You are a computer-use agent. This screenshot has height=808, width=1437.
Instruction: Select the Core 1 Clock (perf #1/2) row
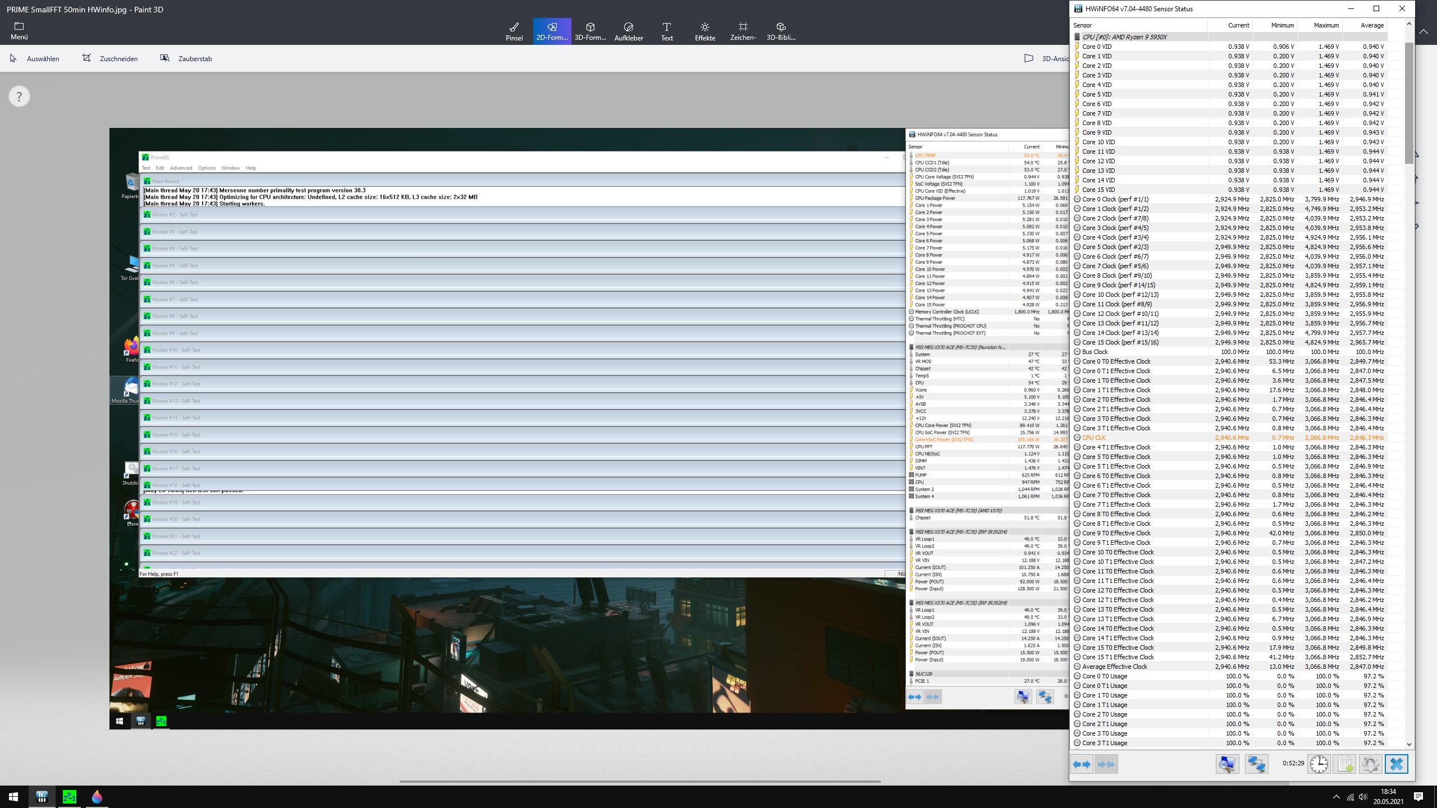pyautogui.click(x=1229, y=209)
